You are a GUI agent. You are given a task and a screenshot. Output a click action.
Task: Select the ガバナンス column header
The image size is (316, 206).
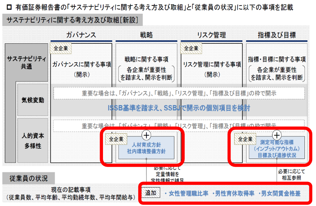click(x=81, y=35)
